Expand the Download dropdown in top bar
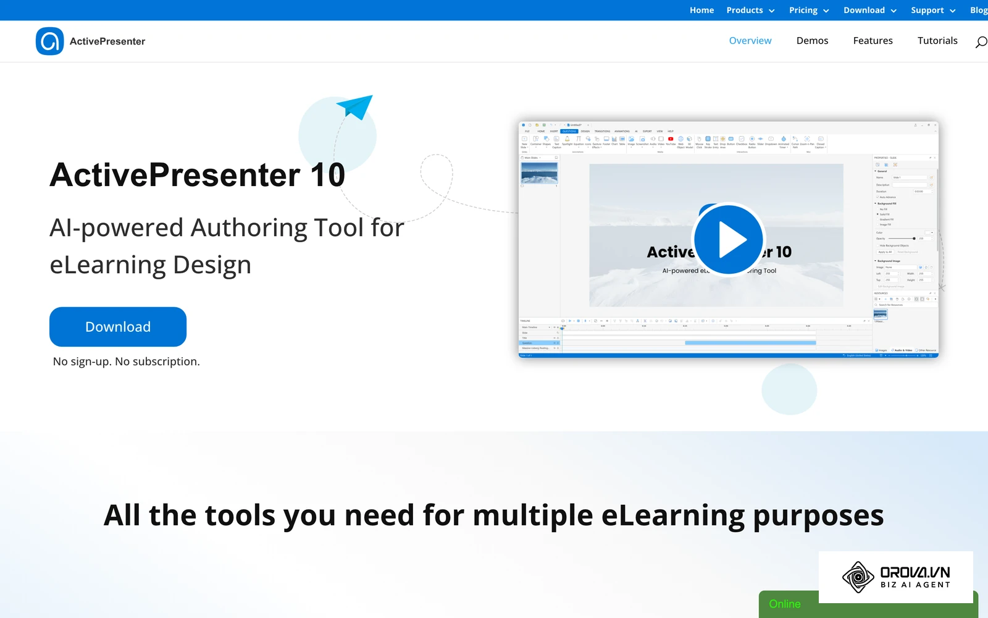 coord(870,11)
